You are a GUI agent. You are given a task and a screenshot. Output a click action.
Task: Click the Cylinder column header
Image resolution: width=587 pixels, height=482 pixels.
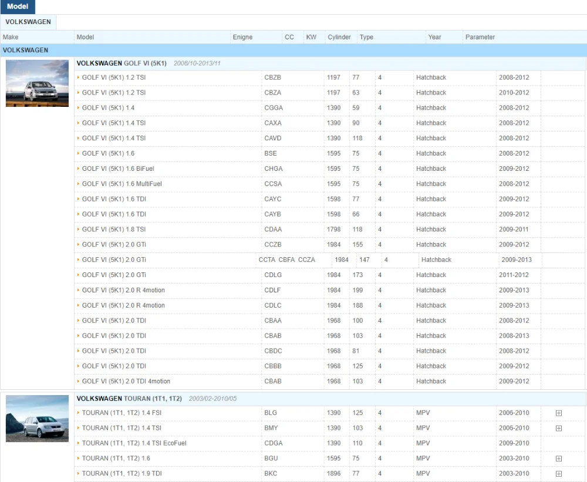[341, 37]
